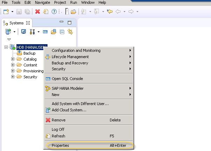Open the Window menu
Viewport: 211px width, 151px height.
coord(88,2)
